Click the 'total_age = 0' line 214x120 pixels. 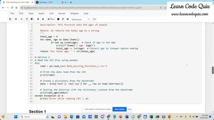pos(49,37)
